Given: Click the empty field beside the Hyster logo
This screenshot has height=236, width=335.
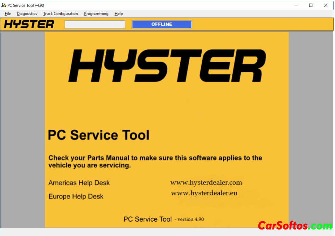Looking at the screenshot, I should coord(95,25).
